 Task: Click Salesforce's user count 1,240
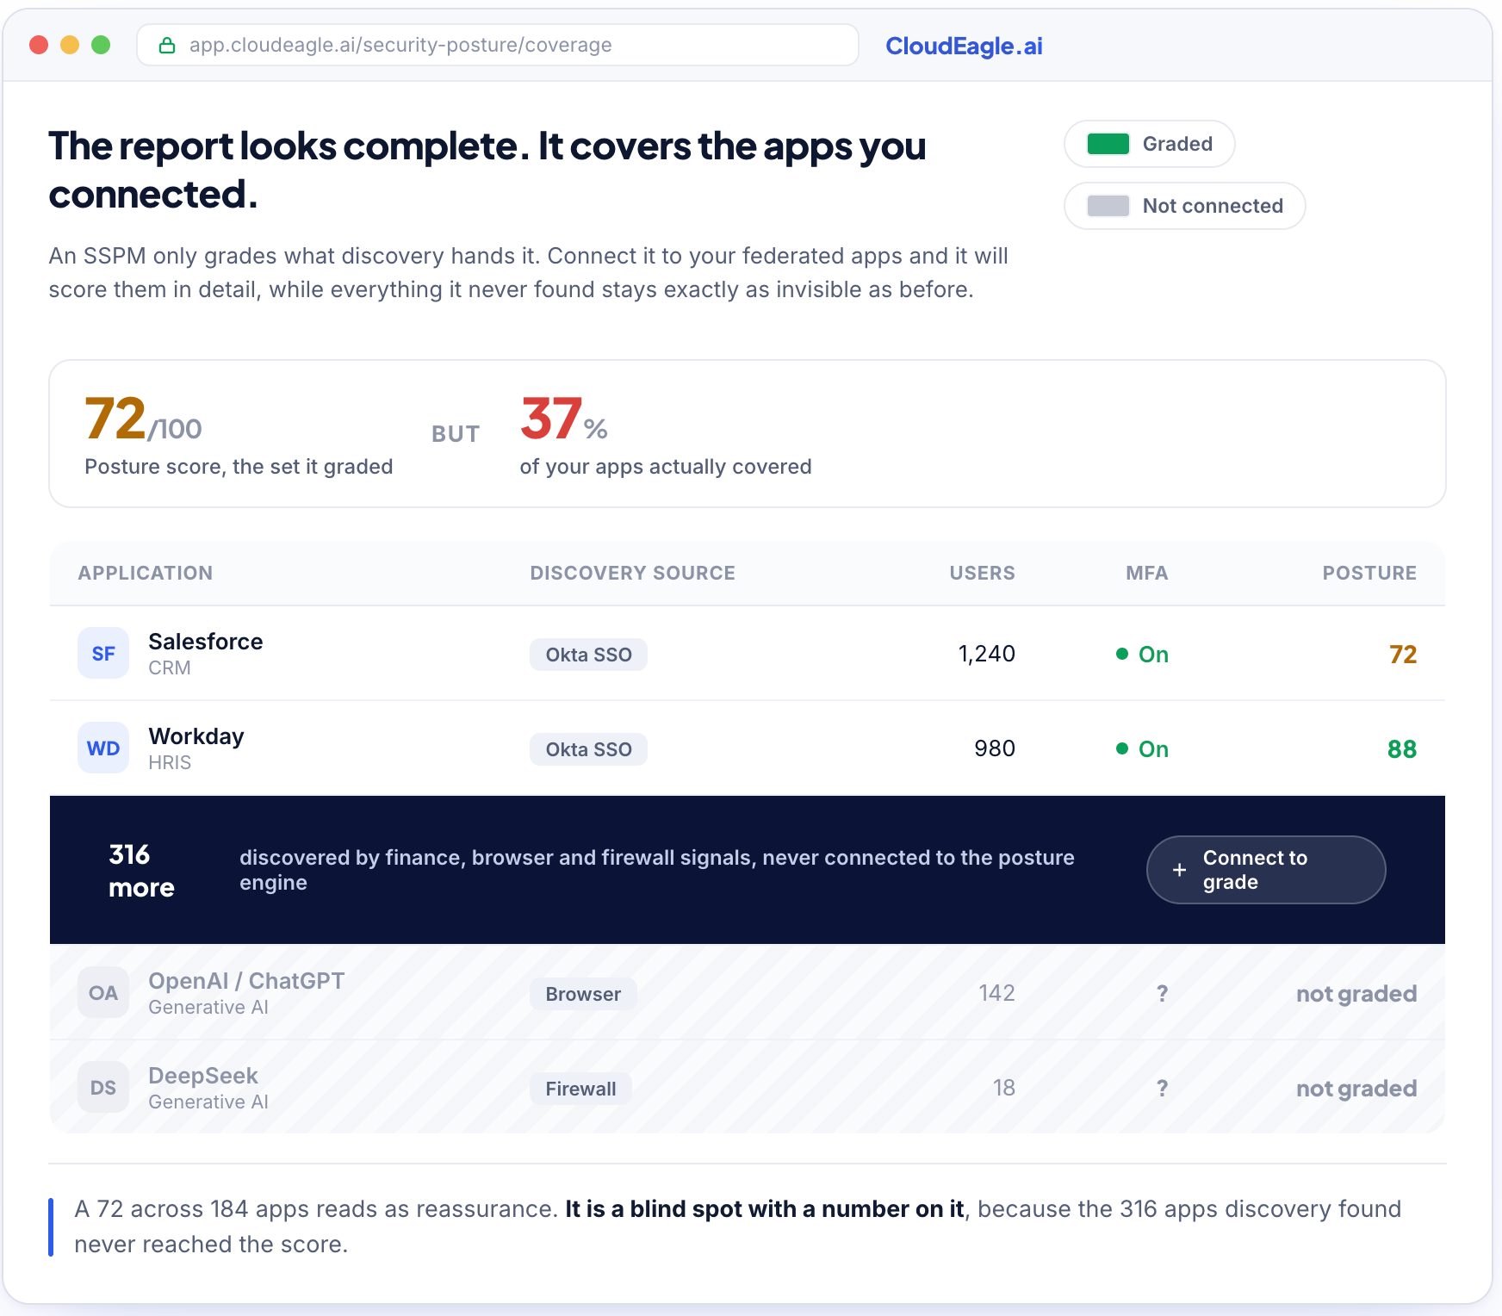tap(987, 654)
